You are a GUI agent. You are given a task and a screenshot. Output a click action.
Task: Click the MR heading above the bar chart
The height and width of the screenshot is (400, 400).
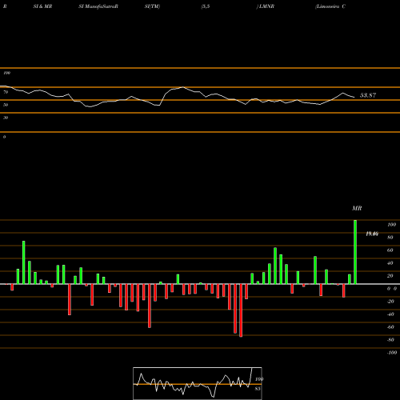click(x=357, y=208)
